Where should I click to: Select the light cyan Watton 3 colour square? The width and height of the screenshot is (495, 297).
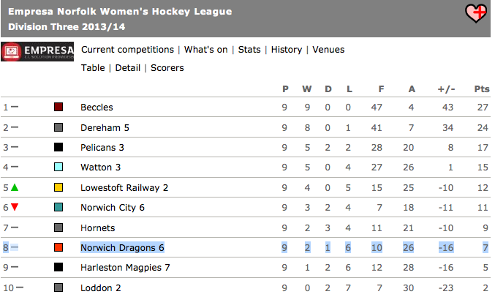coord(58,167)
